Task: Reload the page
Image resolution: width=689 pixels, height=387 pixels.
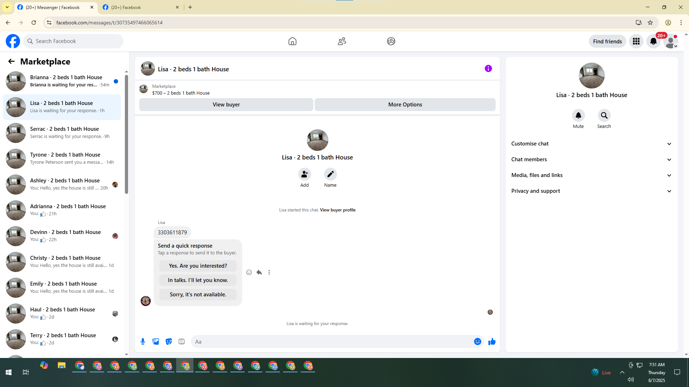Action: coord(34,23)
